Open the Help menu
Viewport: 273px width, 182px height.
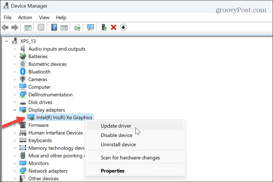[61, 18]
